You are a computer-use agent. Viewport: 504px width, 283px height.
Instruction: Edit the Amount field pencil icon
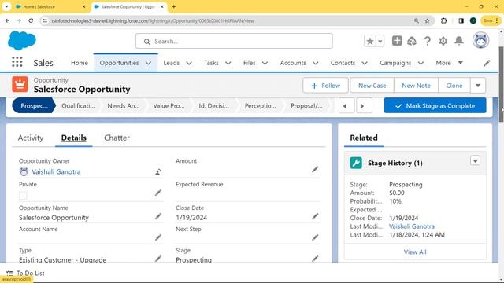[x=315, y=169]
